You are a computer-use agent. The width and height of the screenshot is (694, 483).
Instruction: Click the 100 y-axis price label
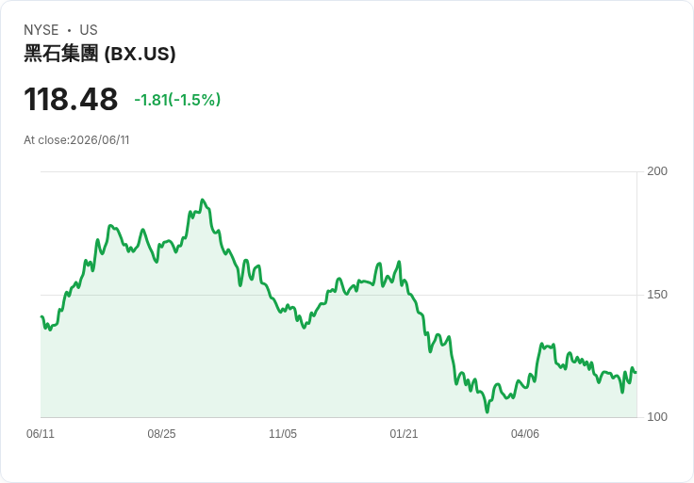pos(657,417)
